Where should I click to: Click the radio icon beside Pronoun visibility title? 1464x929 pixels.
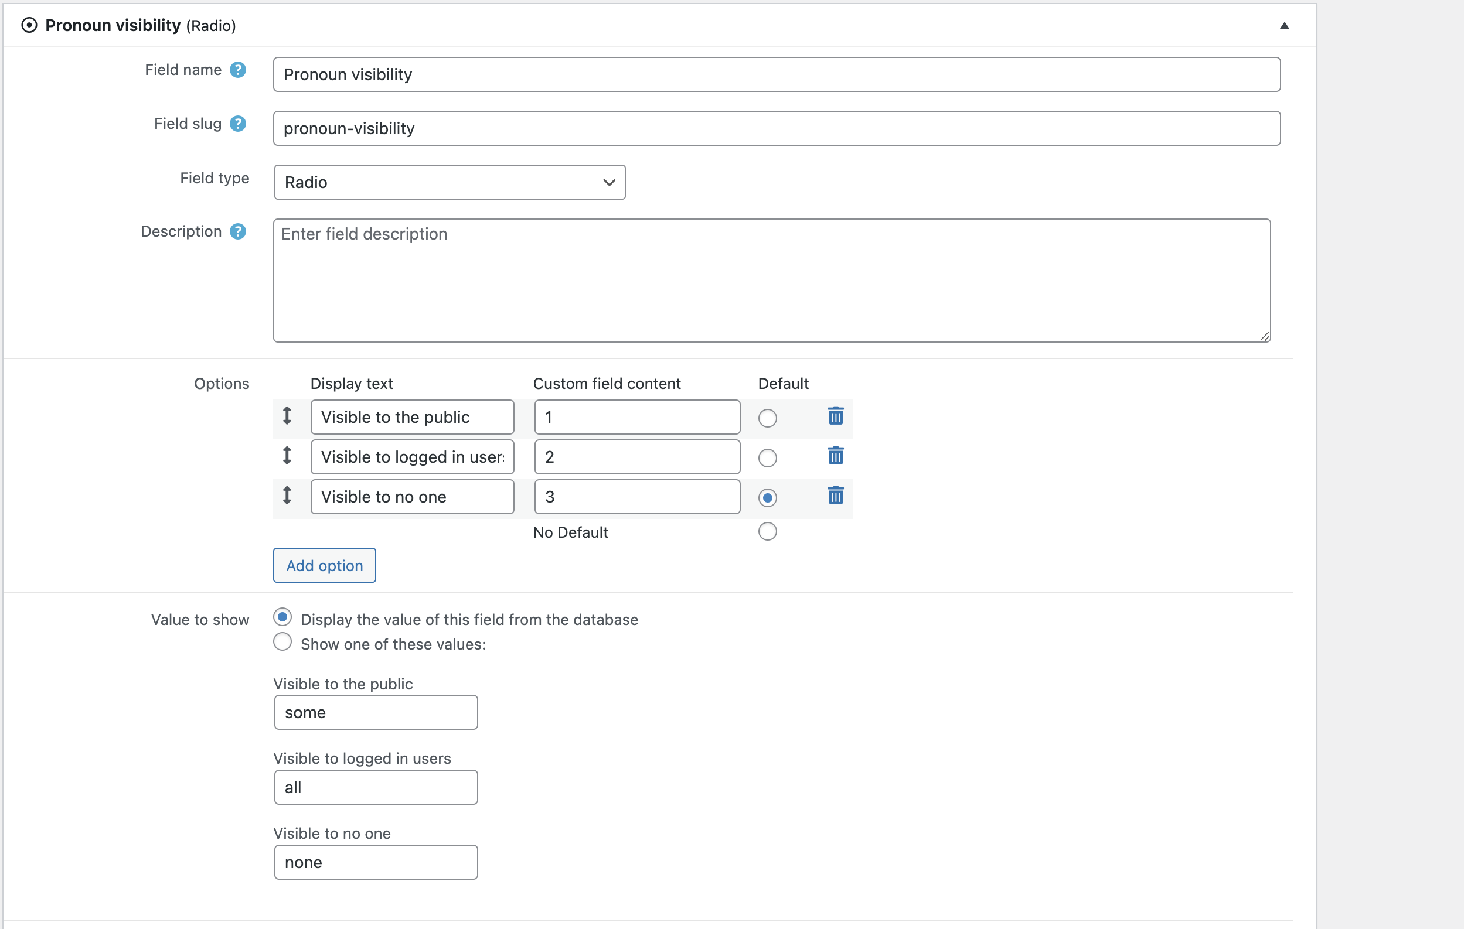click(x=29, y=25)
